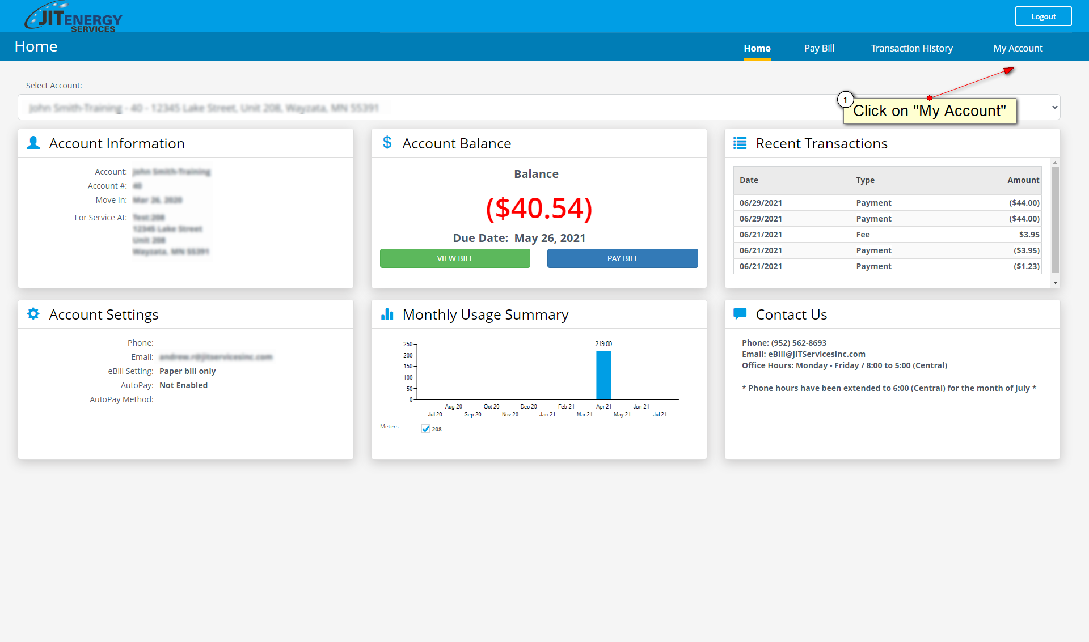Click the JIT Energy Services logo
The width and height of the screenshot is (1089, 642).
coord(73,17)
